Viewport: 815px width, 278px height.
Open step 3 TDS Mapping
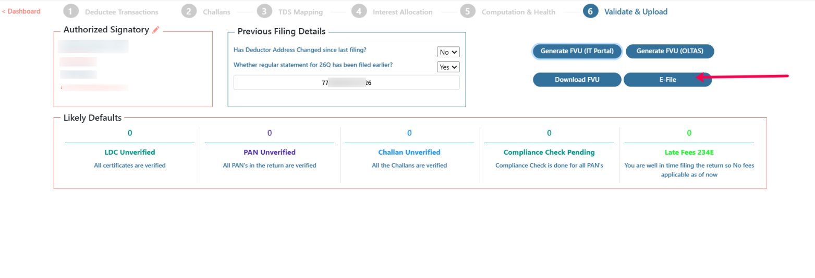(x=290, y=11)
